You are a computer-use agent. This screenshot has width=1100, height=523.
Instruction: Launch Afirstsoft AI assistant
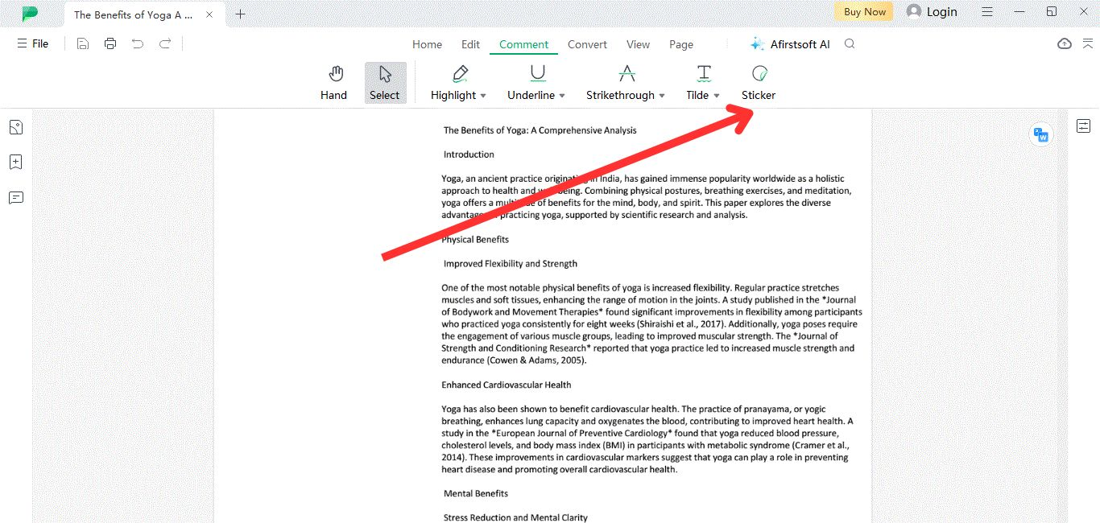pyautogui.click(x=789, y=44)
